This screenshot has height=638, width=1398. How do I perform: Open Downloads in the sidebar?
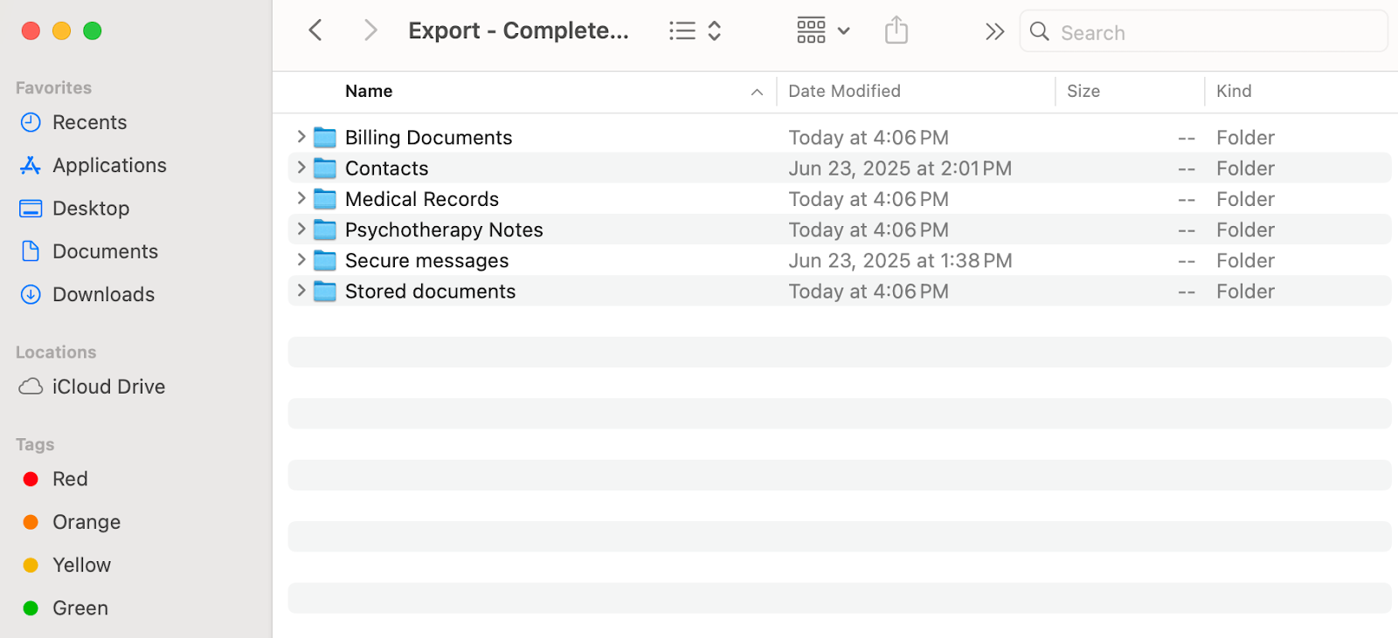coord(103,294)
